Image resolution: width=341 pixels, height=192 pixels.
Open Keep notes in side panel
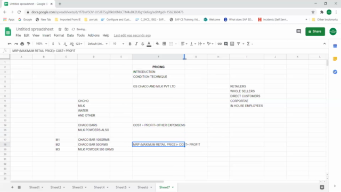pyautogui.click(x=335, y=59)
